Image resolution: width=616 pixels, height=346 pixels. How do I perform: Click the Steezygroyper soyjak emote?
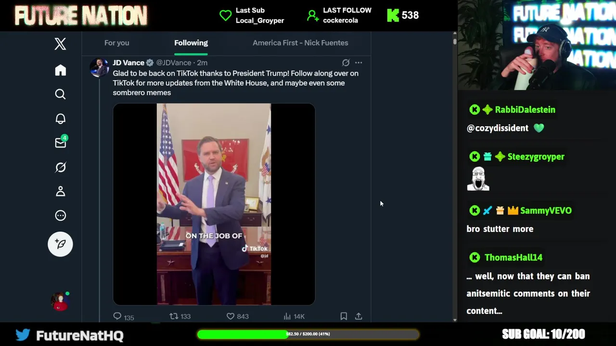point(478,179)
